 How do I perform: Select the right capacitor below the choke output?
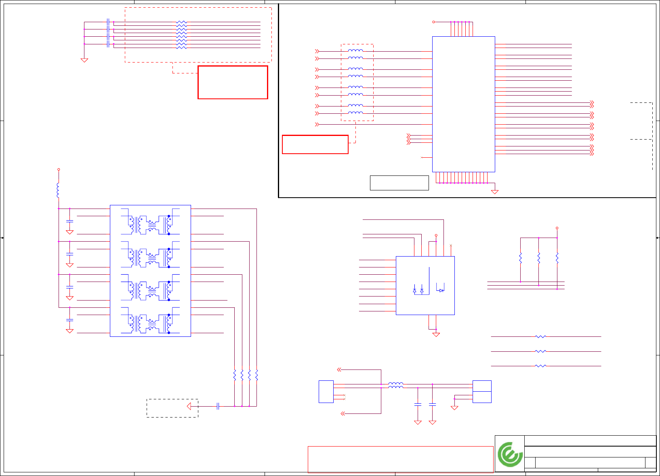click(433, 404)
